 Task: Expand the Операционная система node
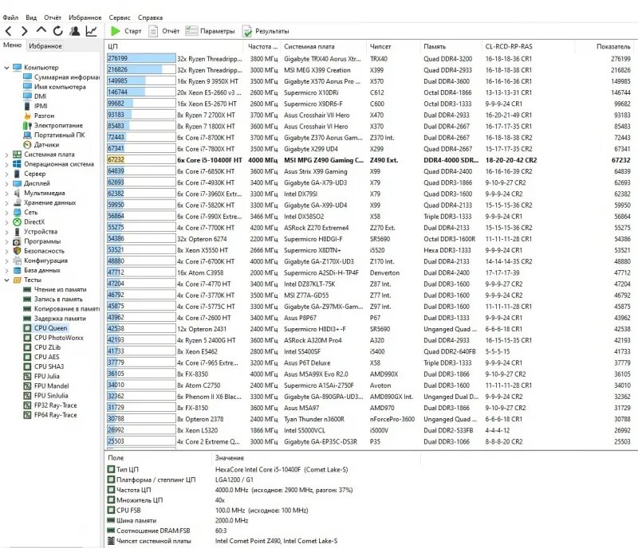6,164
